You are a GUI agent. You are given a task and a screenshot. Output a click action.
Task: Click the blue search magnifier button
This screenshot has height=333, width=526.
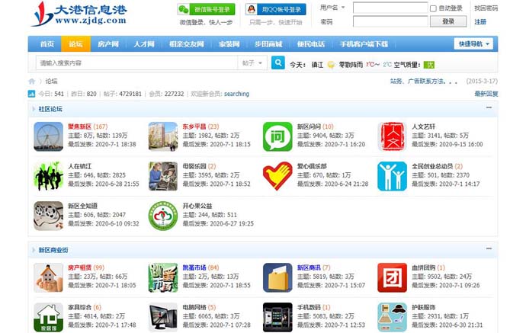tap(277, 62)
